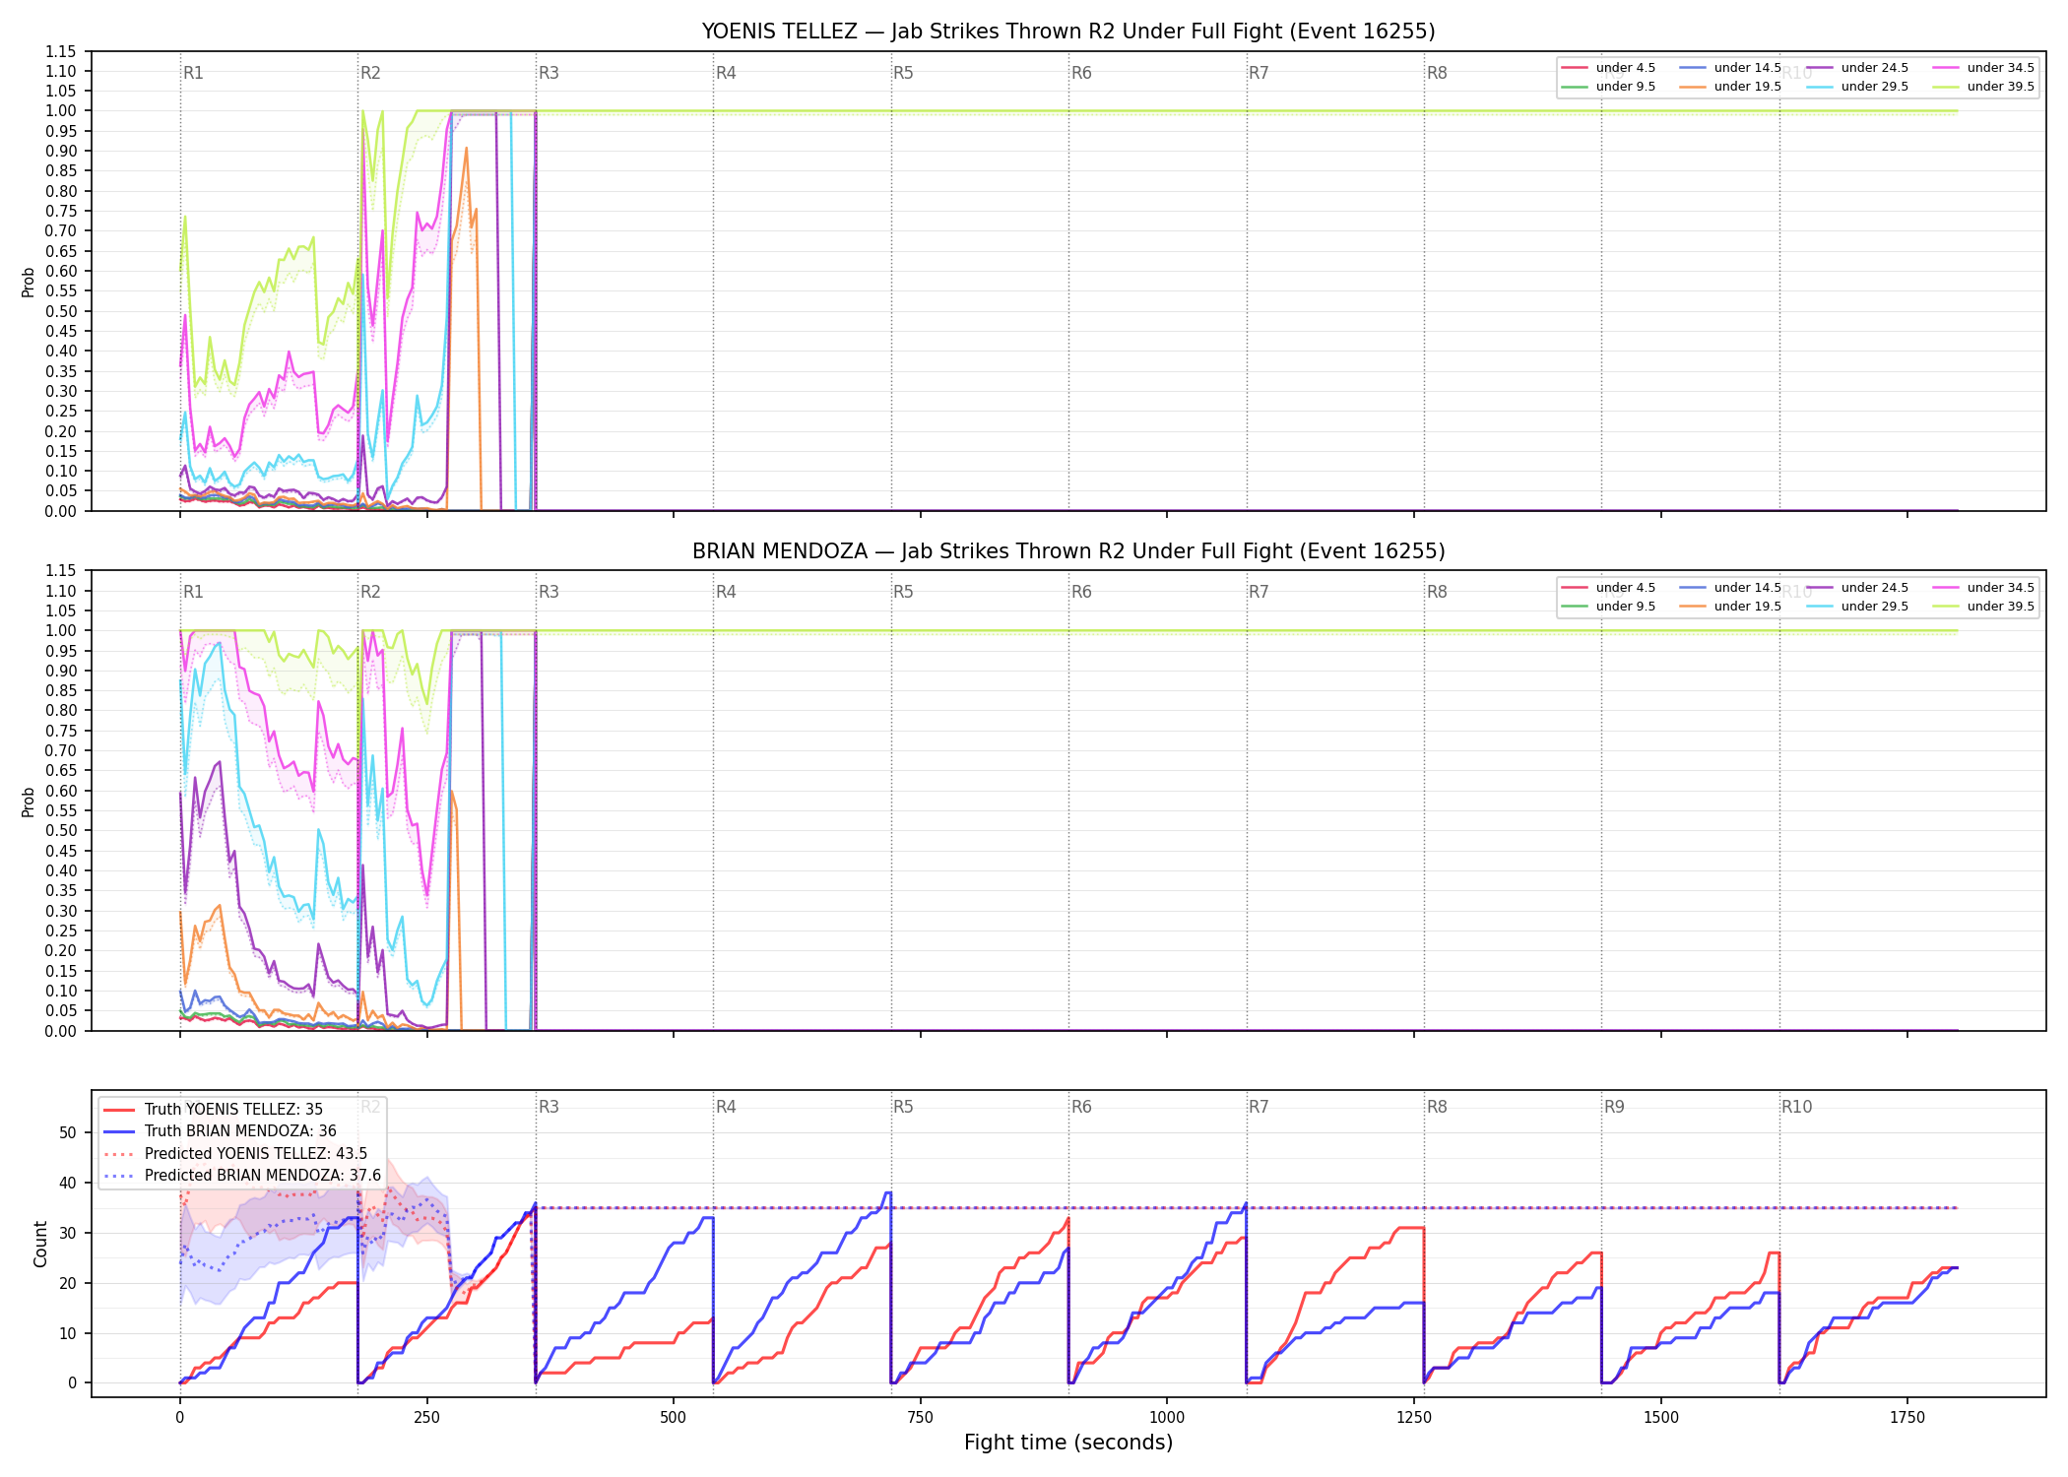The image size is (2068, 1477).
Task: Click the R10 marker in the count chart
Action: tap(1796, 1107)
